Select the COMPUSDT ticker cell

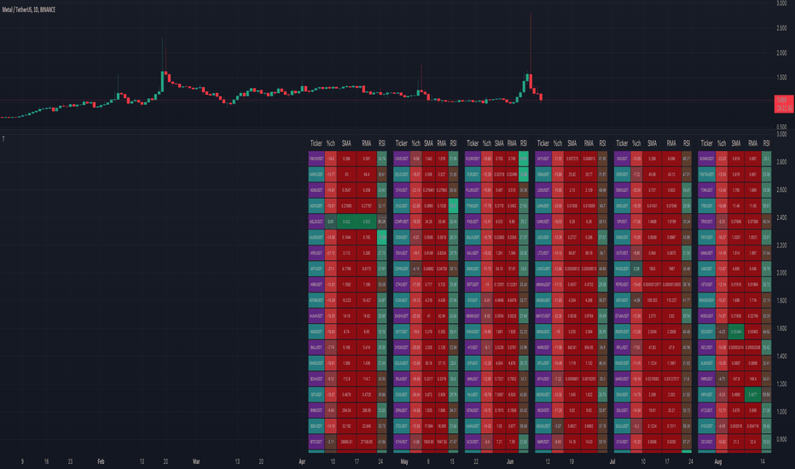(402, 222)
